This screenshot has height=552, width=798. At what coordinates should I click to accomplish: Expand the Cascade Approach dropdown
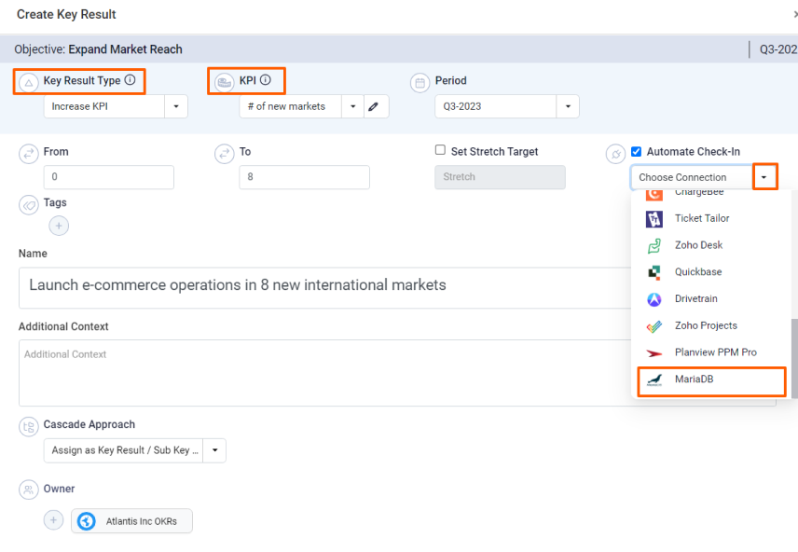tap(214, 450)
